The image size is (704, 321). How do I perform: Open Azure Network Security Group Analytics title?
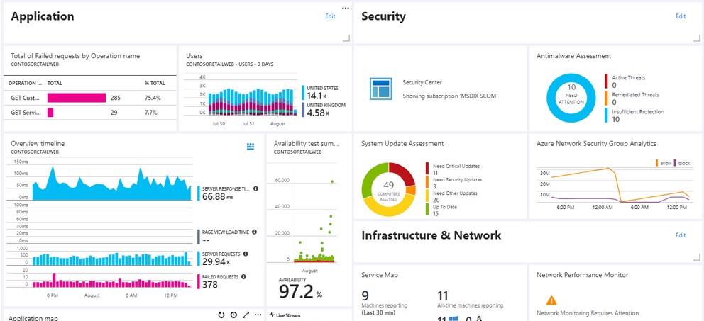(x=596, y=143)
